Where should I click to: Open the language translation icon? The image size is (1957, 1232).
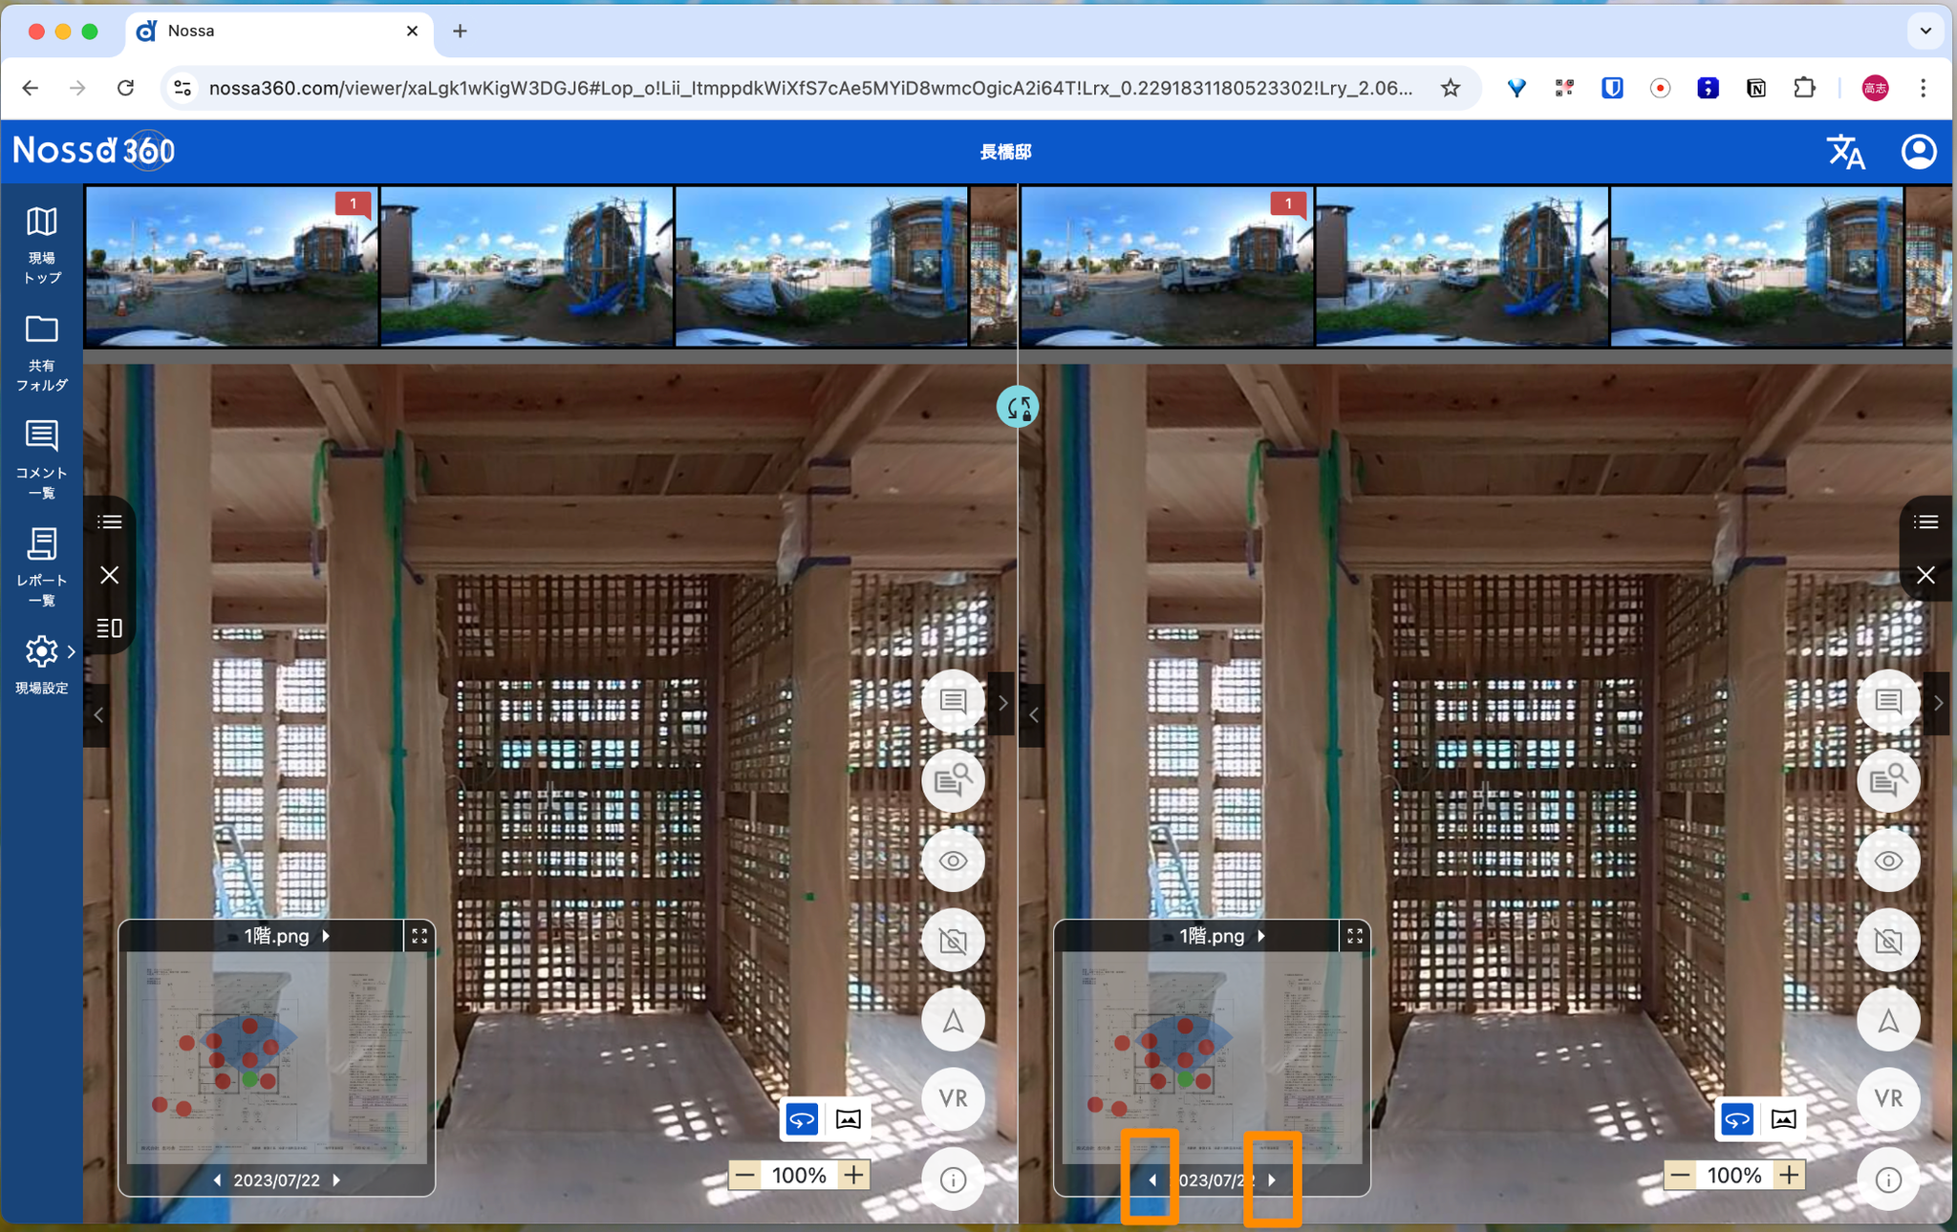1845,152
